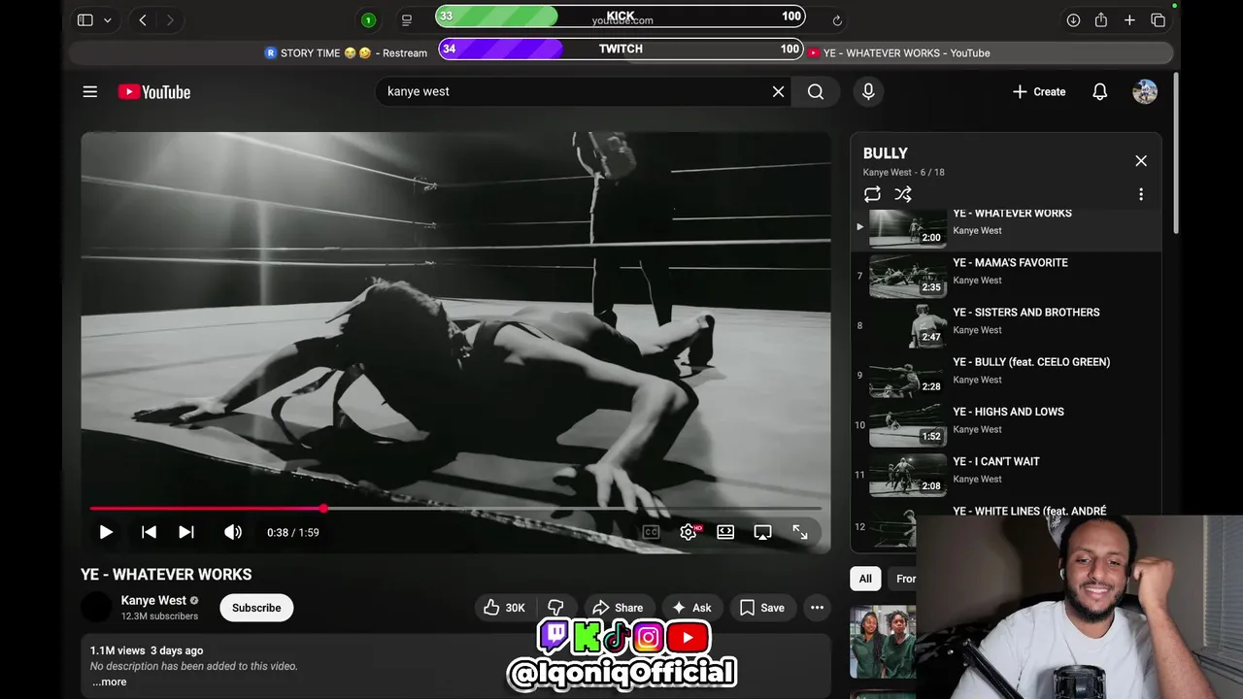The image size is (1243, 699).
Task: Enter full screen mode
Action: (800, 532)
